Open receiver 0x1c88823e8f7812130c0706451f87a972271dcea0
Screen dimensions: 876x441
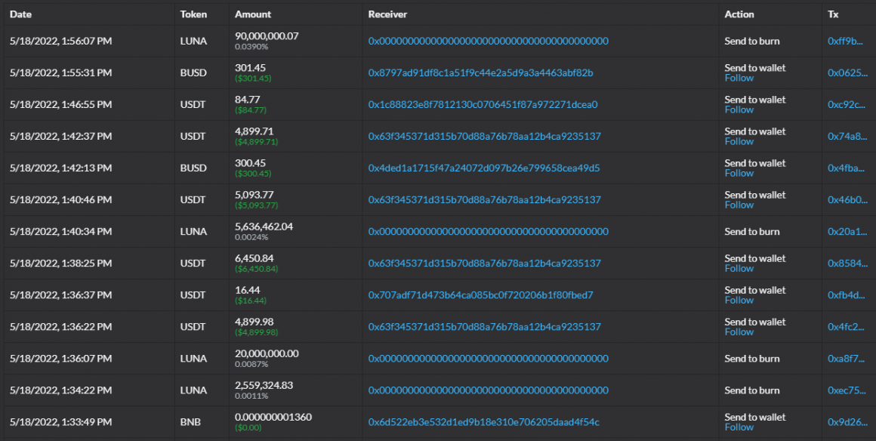tap(483, 104)
